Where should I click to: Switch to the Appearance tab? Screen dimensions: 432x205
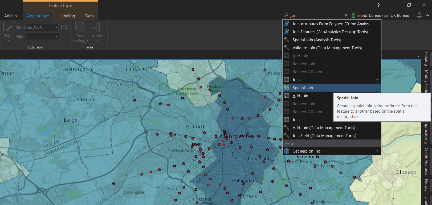tap(38, 16)
